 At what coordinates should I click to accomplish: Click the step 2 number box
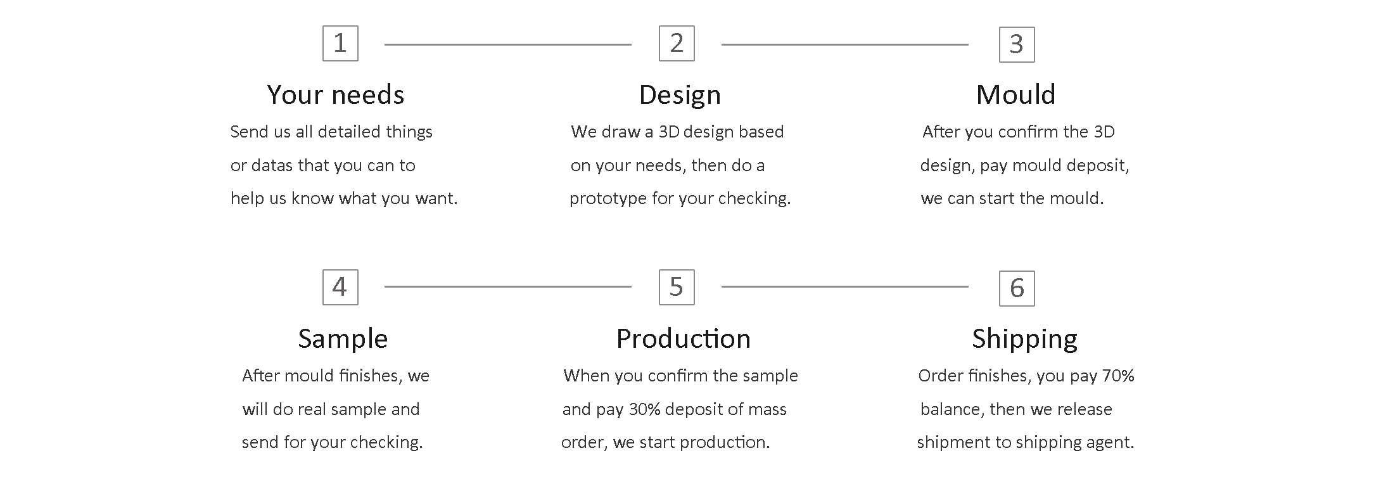(x=677, y=44)
